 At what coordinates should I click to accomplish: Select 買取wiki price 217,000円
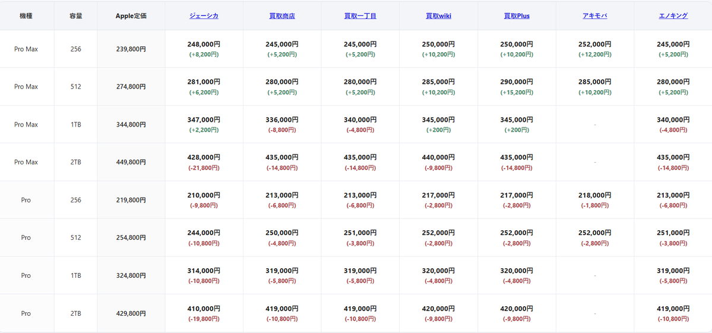coord(438,195)
